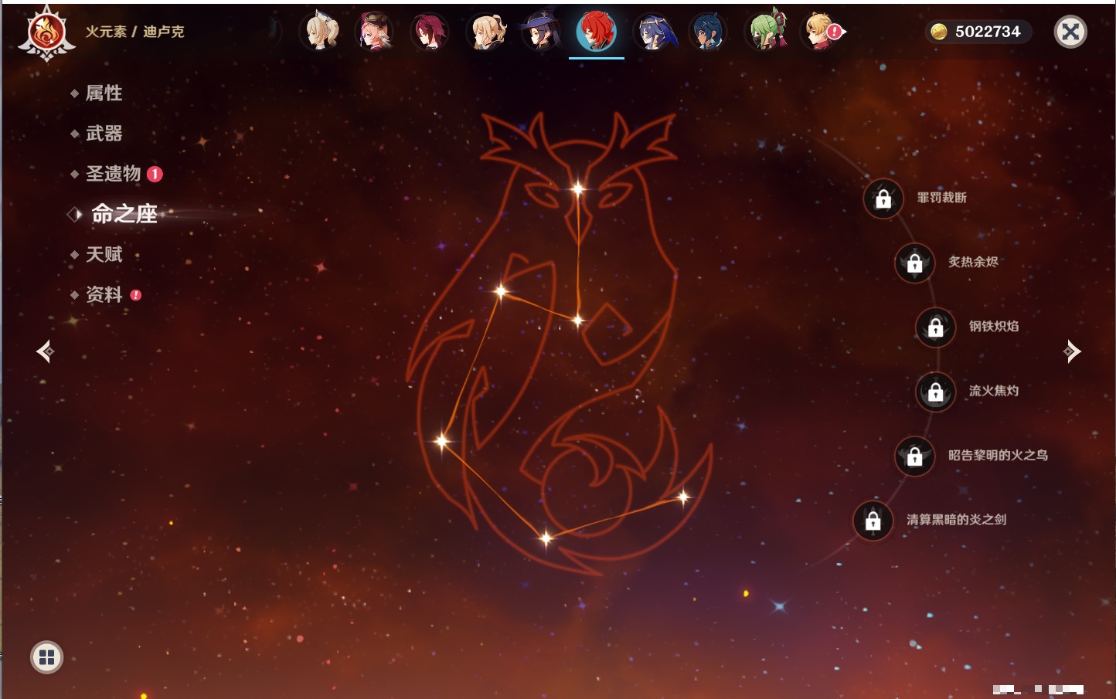Click the 钢铁炽焰 constellation label

tap(994, 326)
